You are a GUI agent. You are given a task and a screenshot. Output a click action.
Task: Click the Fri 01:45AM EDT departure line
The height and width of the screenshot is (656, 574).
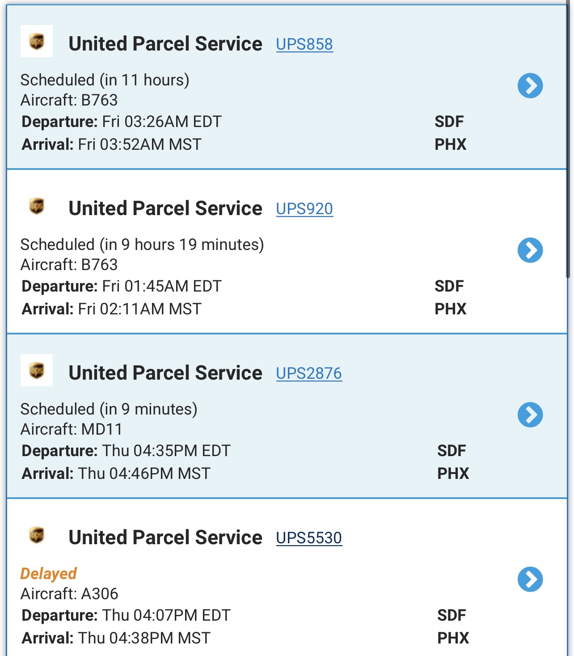[122, 286]
